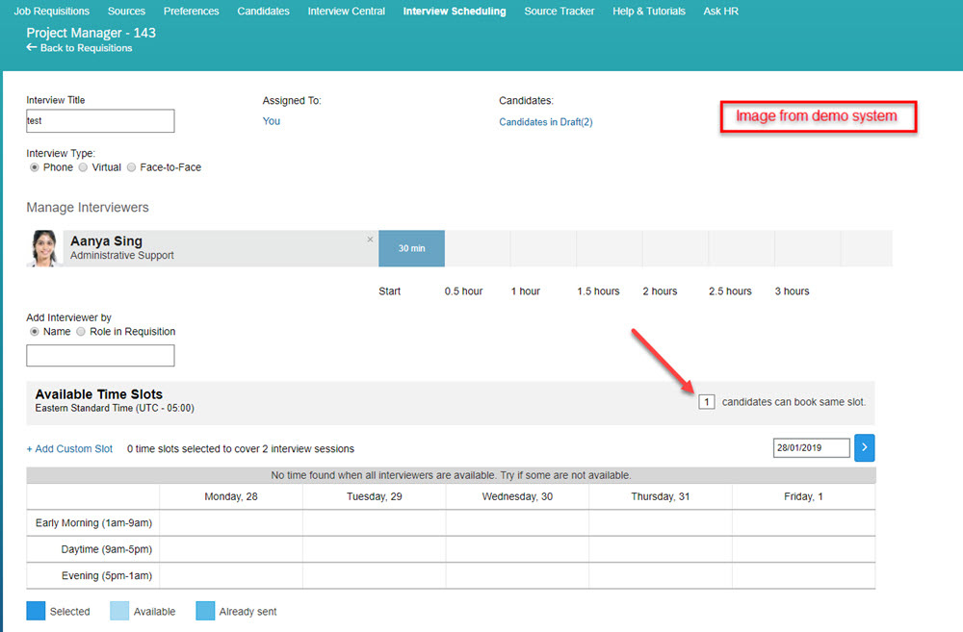
Task: Choose Add Interviewer by Role in Requisition
Action: pyautogui.click(x=81, y=332)
